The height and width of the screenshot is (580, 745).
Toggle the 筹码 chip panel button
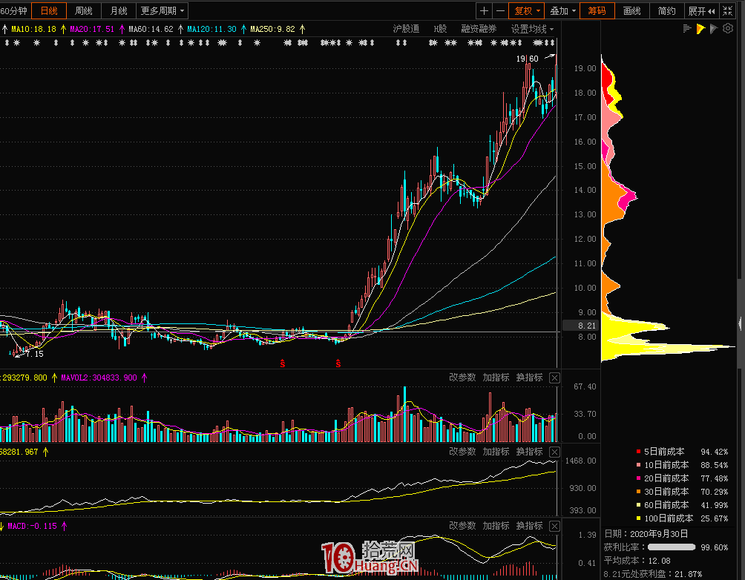(597, 11)
